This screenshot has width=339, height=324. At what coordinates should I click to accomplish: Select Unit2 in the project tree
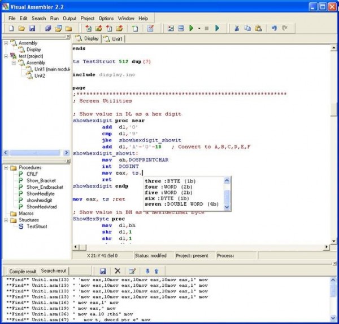(x=40, y=76)
